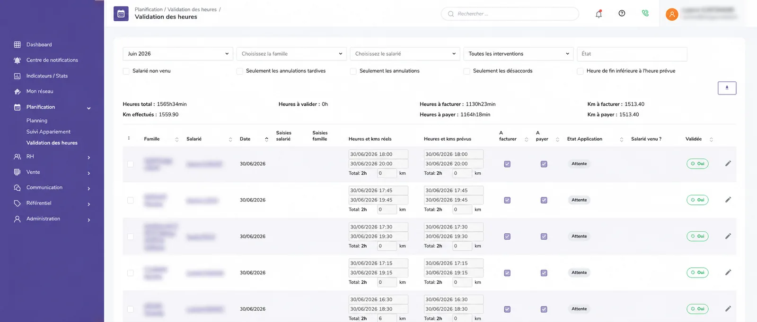Click the Communication chat icon
This screenshot has width=757, height=322.
pos(18,188)
